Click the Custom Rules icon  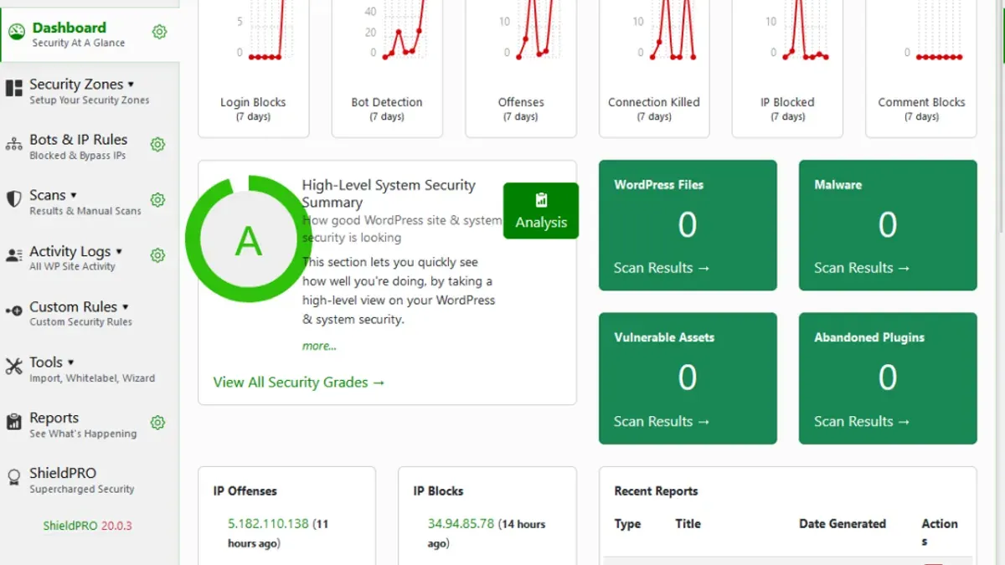pos(13,311)
